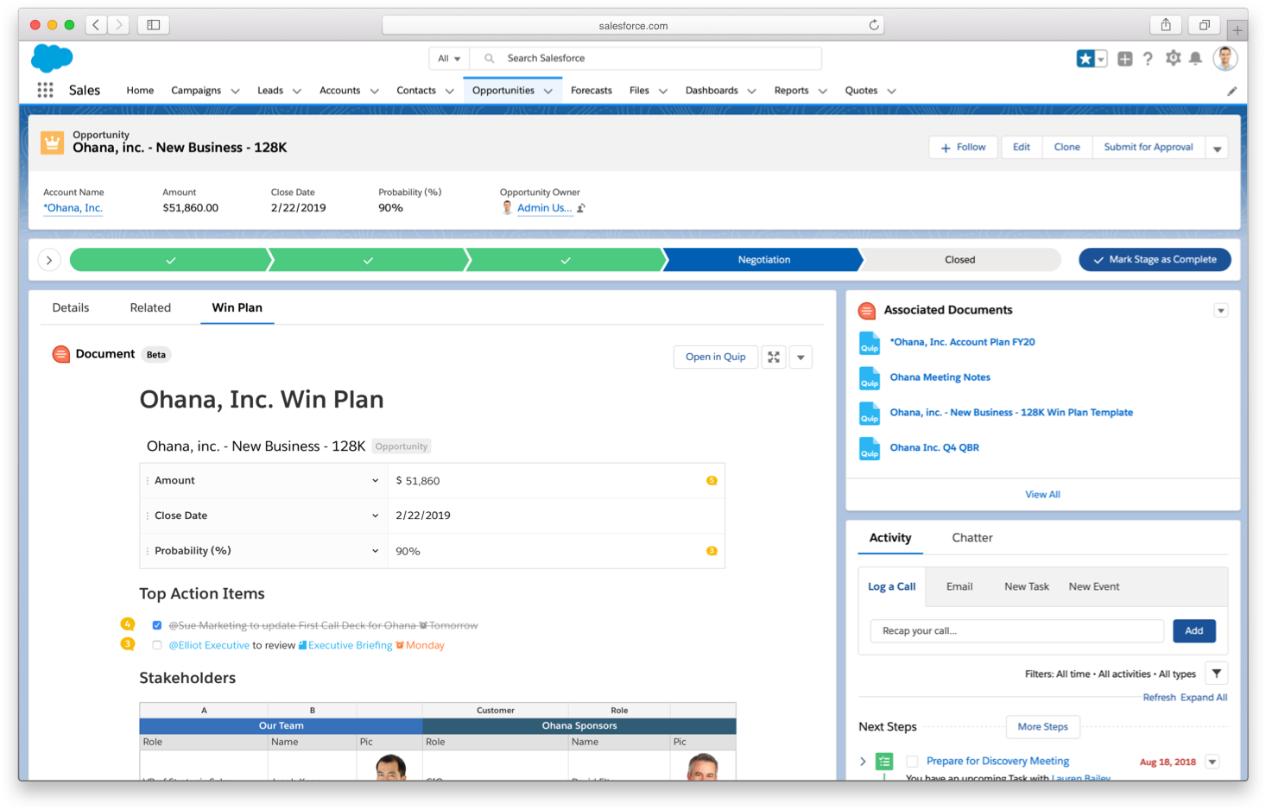Uncheck the Sue Marketing action item
This screenshot has width=1266, height=810.
click(157, 625)
